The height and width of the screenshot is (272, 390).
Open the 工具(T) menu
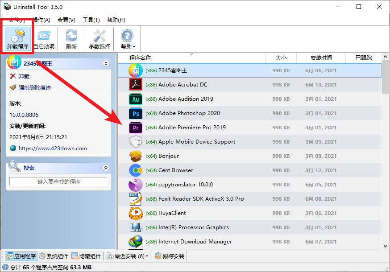91,20
